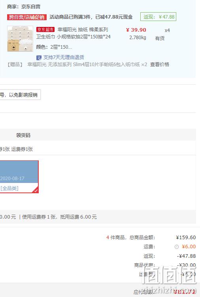Open the product title 幸福阳光 抽纸 棉柔系列
Image resolution: width=200 pixels, height=297 pixels.
83,30
